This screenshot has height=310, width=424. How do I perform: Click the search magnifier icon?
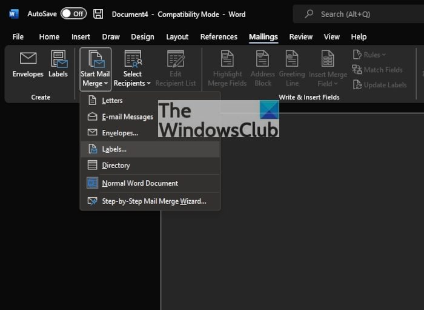(x=309, y=14)
